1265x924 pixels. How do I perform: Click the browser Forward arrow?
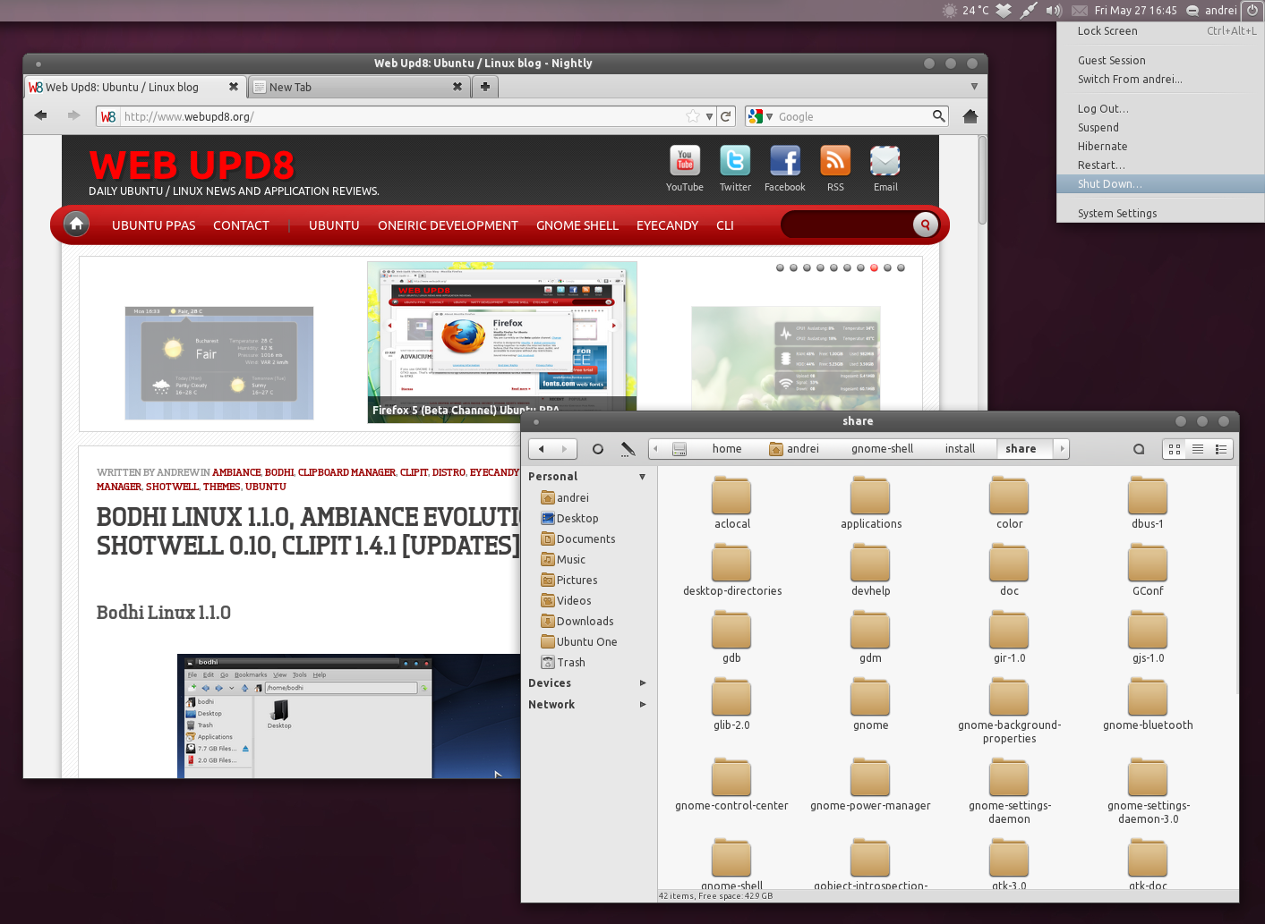pyautogui.click(x=73, y=115)
